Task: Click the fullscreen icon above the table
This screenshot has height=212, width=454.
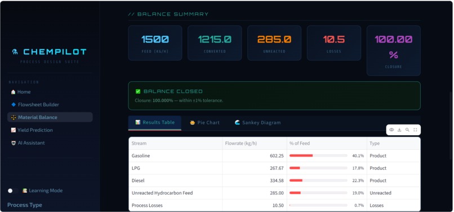Action: [415, 130]
